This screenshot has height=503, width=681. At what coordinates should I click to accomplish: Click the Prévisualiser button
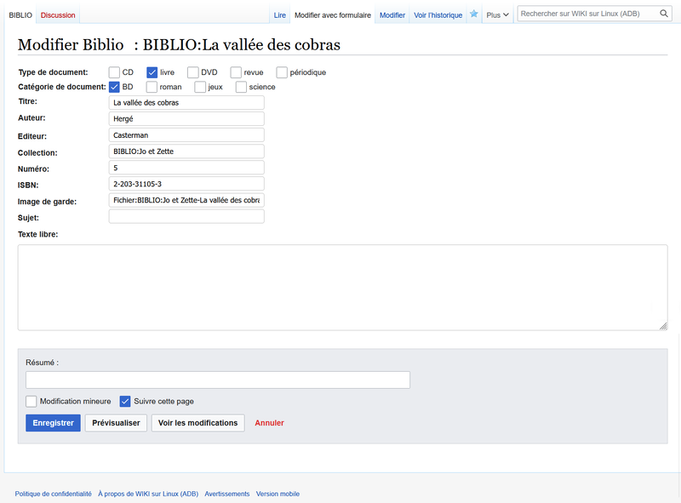point(116,423)
